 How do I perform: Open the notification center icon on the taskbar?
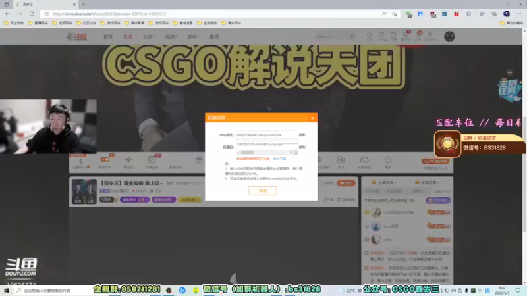[518, 291]
